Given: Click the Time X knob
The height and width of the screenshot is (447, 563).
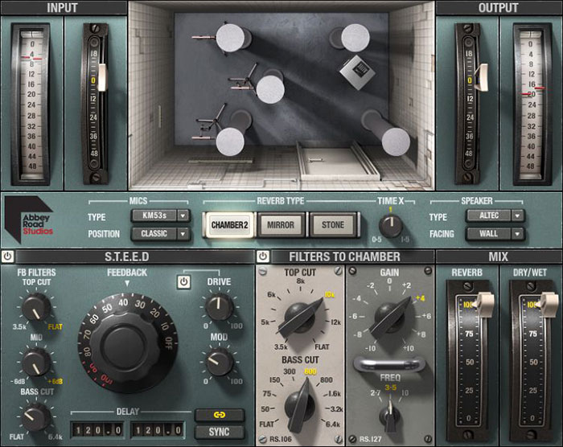Looking at the screenshot, I should coord(391,226).
